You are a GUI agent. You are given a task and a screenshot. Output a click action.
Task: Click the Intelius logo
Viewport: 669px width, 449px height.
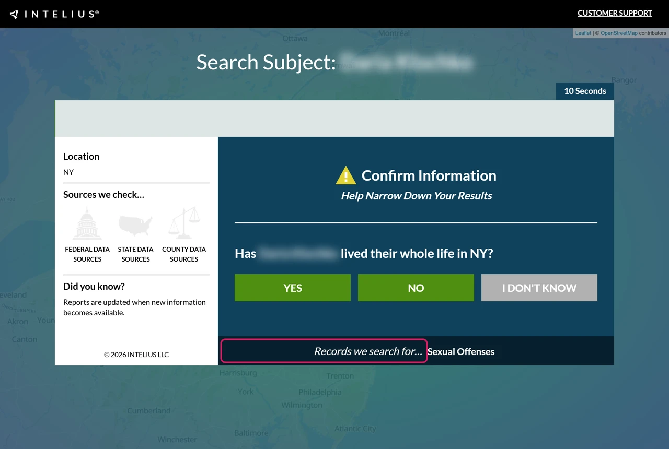pos(54,14)
